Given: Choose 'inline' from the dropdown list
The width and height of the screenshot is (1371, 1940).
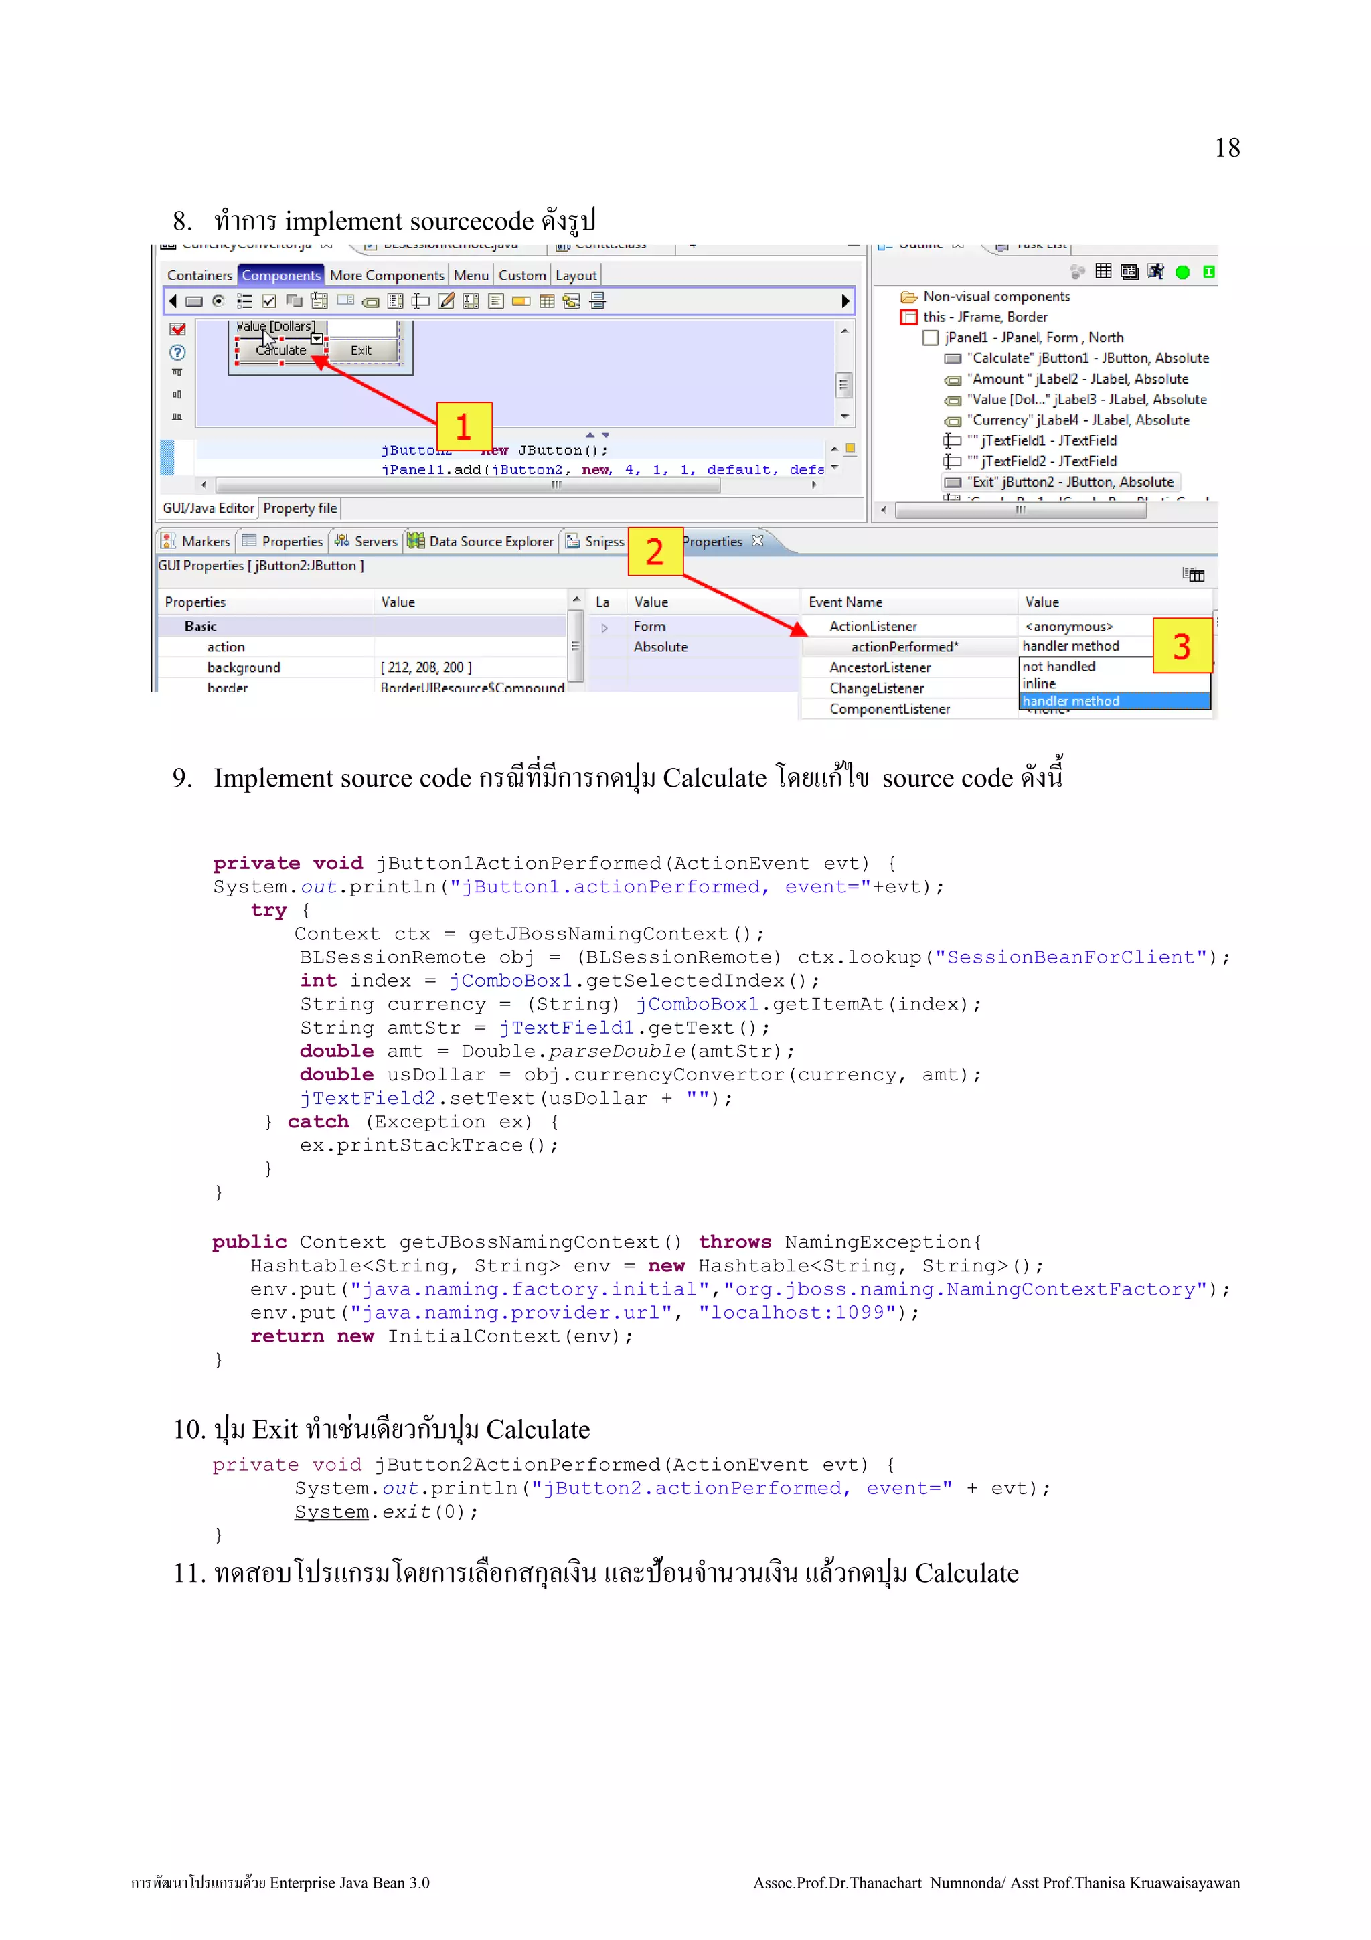Looking at the screenshot, I should 1114,683.
